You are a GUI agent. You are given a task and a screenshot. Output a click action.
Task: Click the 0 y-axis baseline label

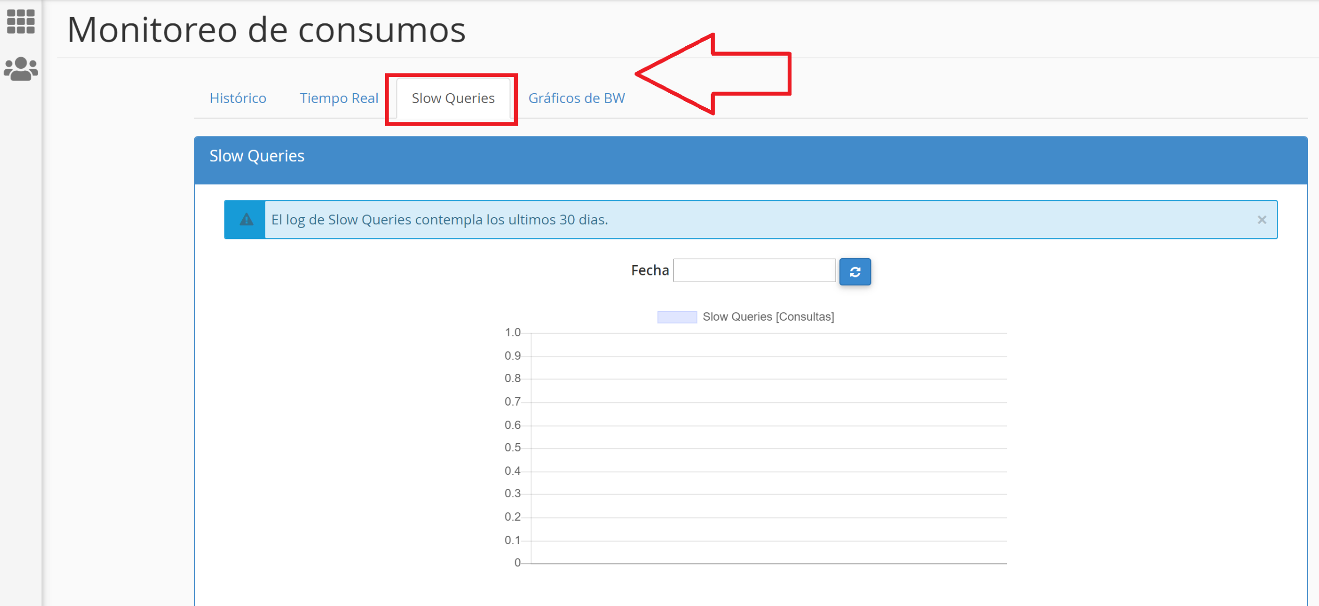point(517,562)
